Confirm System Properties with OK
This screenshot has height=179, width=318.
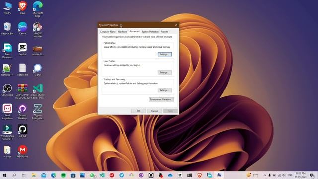[138, 111]
